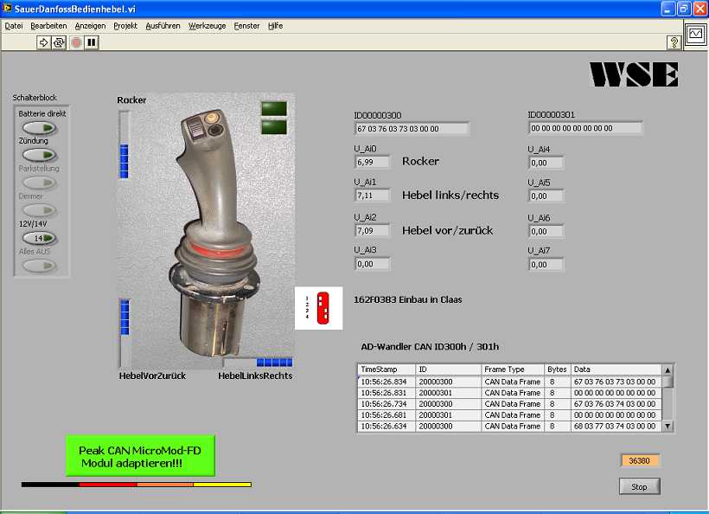Screen dimensions: 709x514
Task: Click the black-red-yellow progress bar
Action: click(136, 485)
